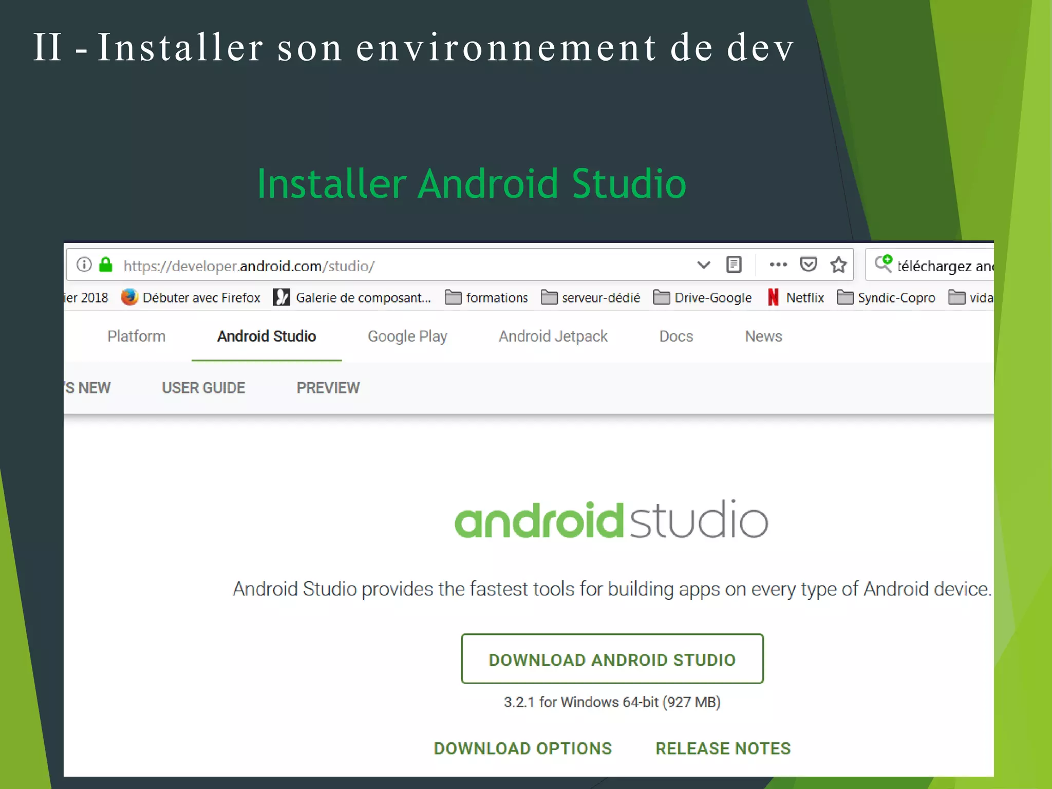The width and height of the screenshot is (1052, 789).
Task: Open the serveur-dédié bookmark folder icon
Action: pyautogui.click(x=549, y=297)
